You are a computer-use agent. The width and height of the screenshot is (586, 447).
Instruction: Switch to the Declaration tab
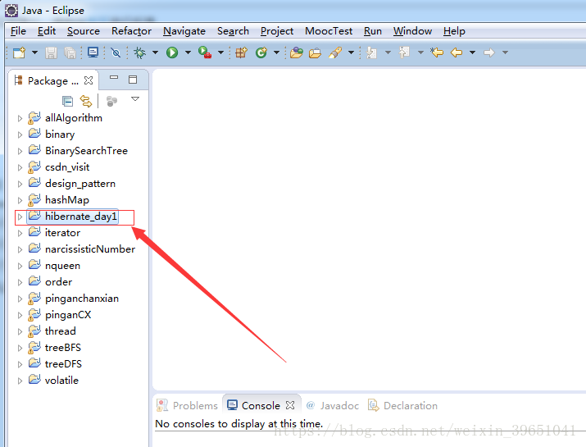click(x=403, y=405)
